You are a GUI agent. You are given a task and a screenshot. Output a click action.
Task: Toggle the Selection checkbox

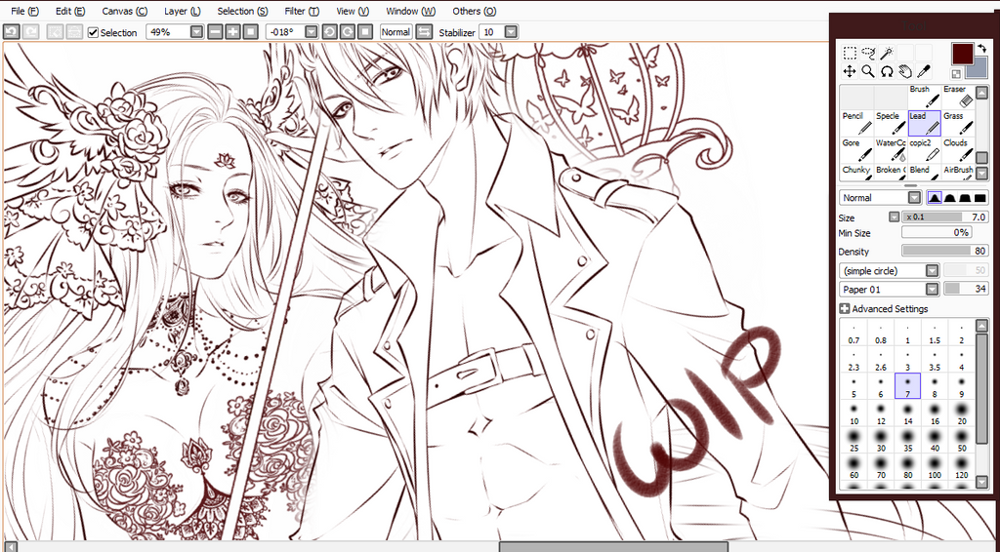[93, 32]
